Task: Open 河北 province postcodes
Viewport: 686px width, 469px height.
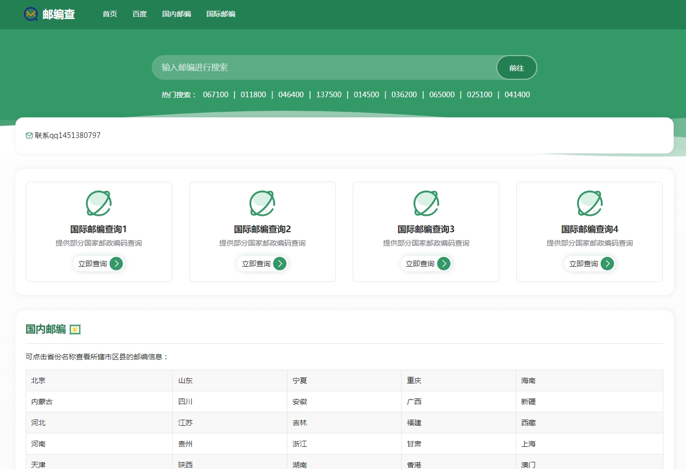Action: [x=39, y=423]
